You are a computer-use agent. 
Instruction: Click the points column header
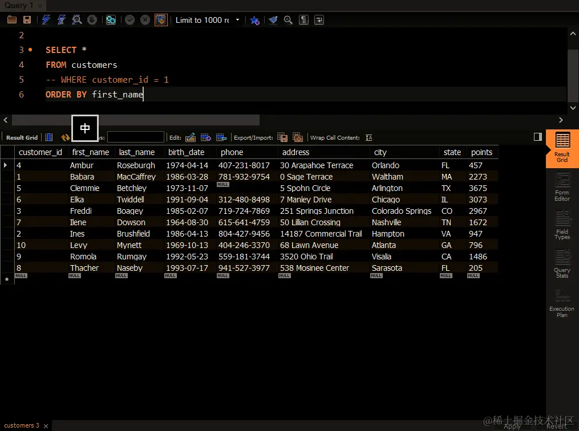tap(481, 152)
